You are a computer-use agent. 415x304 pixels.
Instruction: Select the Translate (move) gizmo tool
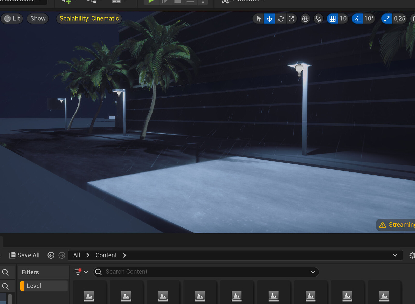(269, 19)
